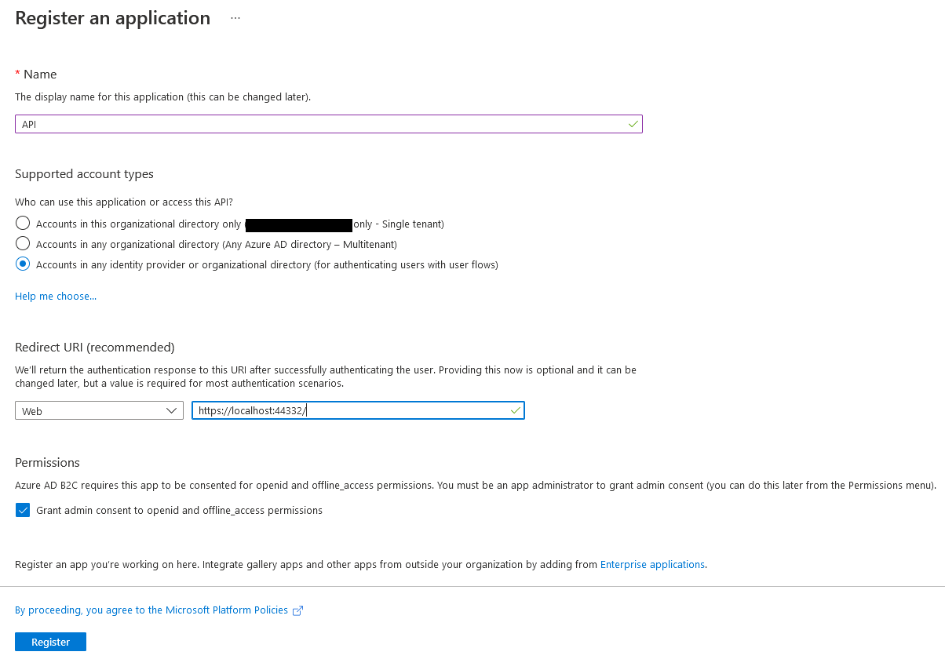Follow the Enterprise applications link
Viewport: 945px width, 659px height.
(652, 564)
